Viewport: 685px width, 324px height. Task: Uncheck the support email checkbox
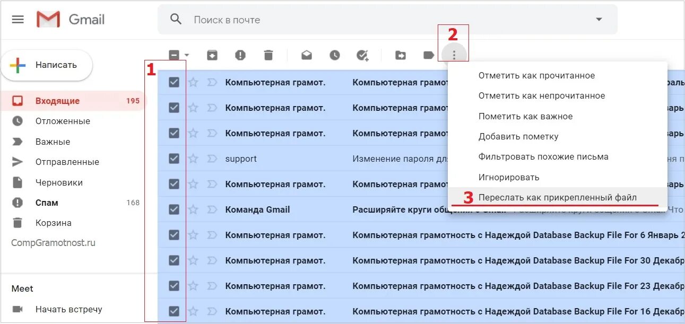tap(174, 159)
